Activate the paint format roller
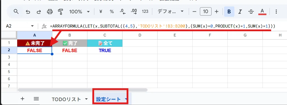 pos(60,12)
